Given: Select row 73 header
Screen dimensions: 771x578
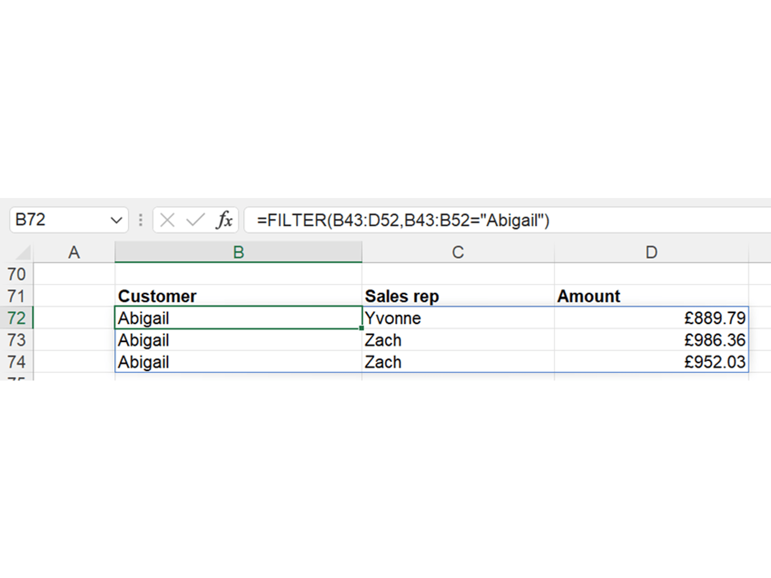Looking at the screenshot, I should (x=16, y=340).
